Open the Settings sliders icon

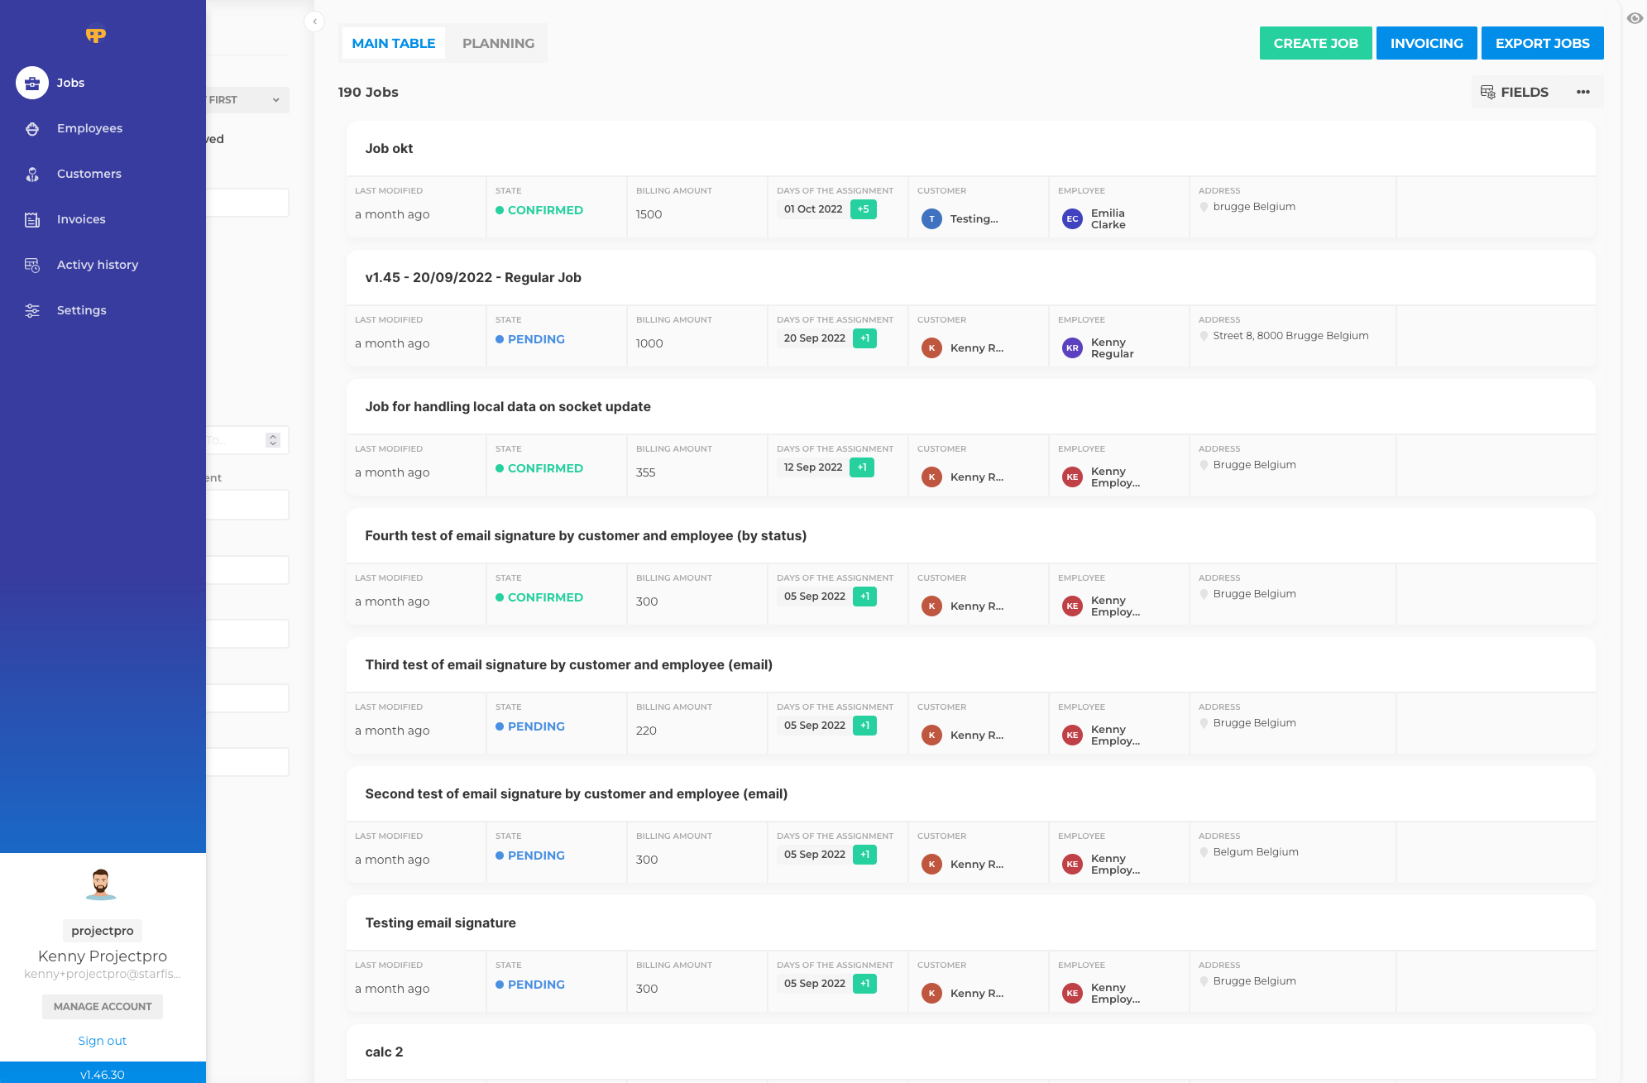(32, 310)
